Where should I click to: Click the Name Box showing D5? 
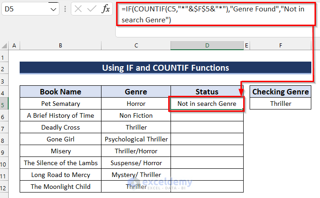[23, 9]
